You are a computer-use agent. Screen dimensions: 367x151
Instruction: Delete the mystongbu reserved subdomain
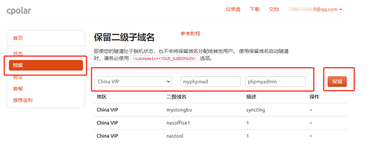[x=311, y=110]
